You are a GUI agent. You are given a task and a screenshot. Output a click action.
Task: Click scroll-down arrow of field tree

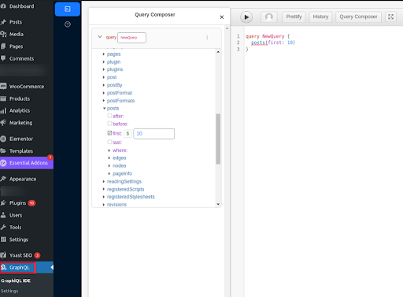tap(218, 204)
